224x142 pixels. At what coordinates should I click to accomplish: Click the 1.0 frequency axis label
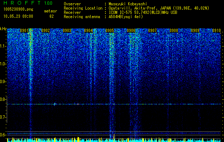coord(3,64)
